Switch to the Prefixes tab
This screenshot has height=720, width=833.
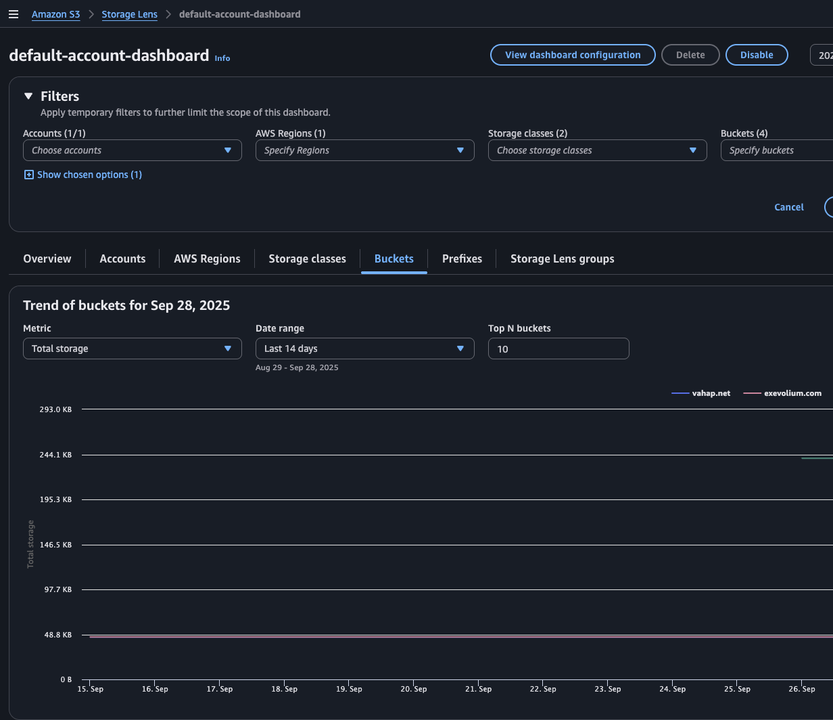tap(462, 258)
